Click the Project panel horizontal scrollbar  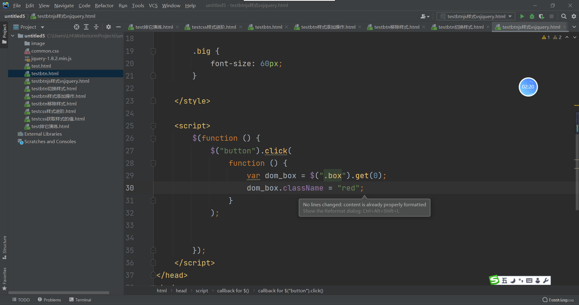click(59, 293)
